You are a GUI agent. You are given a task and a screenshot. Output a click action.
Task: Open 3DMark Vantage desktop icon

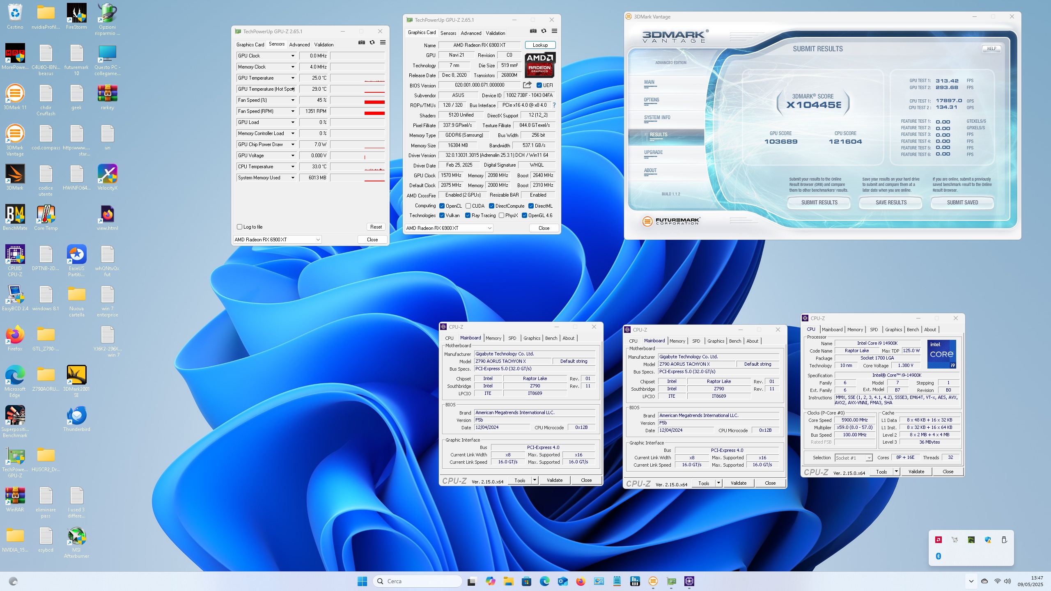pos(15,140)
